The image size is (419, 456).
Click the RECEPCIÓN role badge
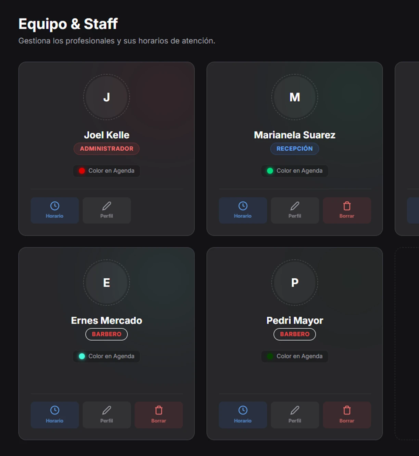pyautogui.click(x=294, y=149)
